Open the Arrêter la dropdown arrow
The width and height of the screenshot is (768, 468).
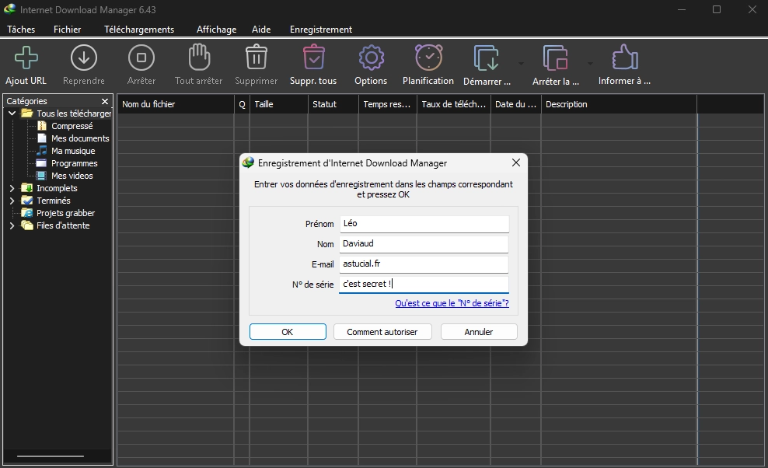[590, 63]
